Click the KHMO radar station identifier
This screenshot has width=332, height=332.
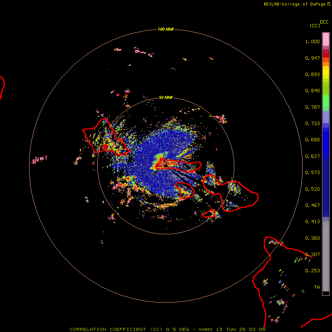click(x=206, y=329)
